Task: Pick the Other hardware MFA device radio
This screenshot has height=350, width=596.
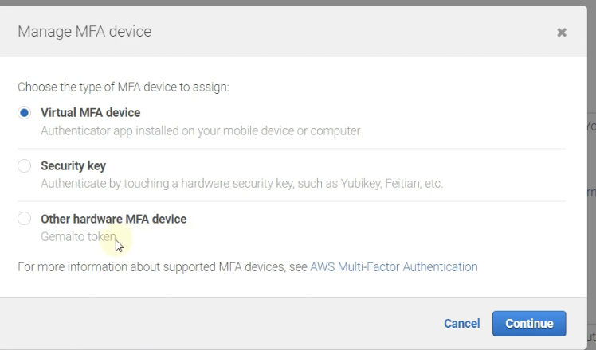Action: (25, 219)
